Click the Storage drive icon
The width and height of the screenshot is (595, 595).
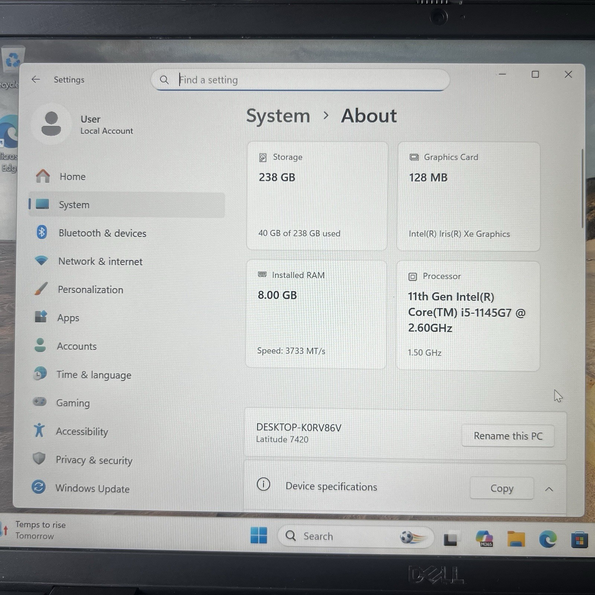click(x=263, y=158)
